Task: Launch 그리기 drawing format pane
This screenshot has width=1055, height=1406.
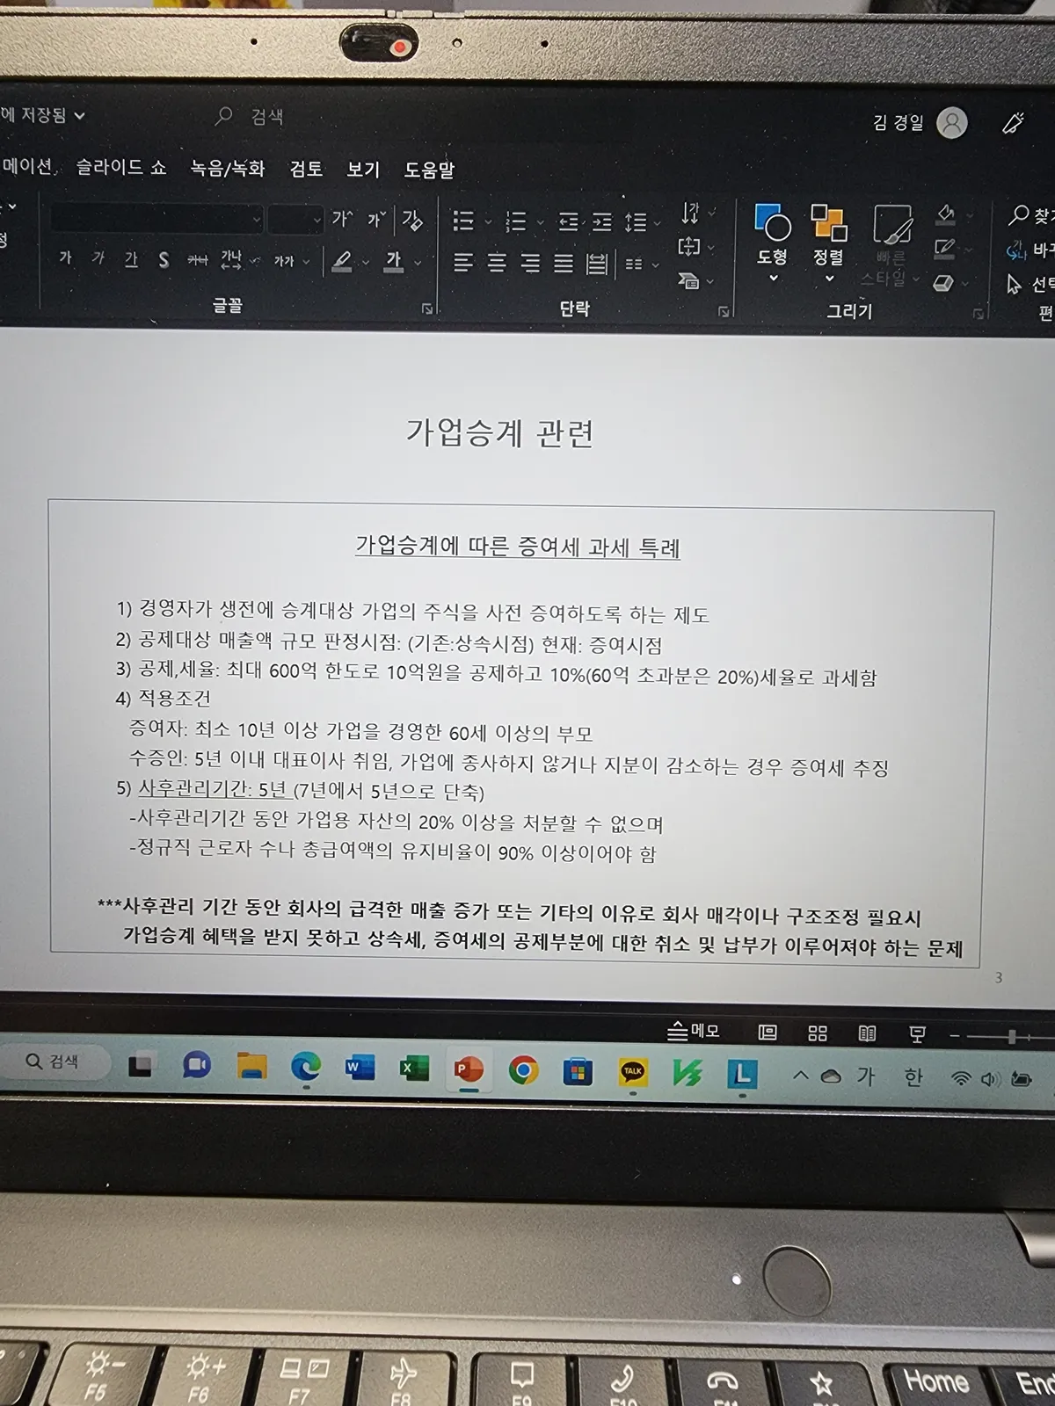Action: tap(978, 314)
